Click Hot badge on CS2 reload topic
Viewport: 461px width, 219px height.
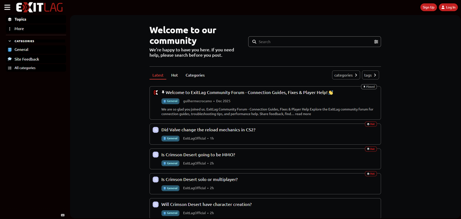(371, 124)
